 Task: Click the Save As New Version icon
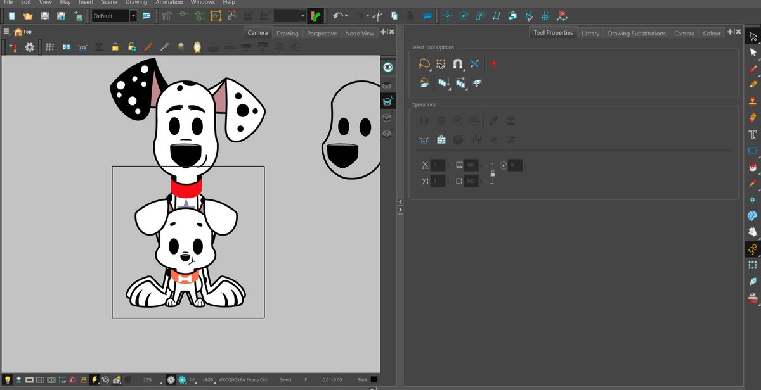click(61, 16)
